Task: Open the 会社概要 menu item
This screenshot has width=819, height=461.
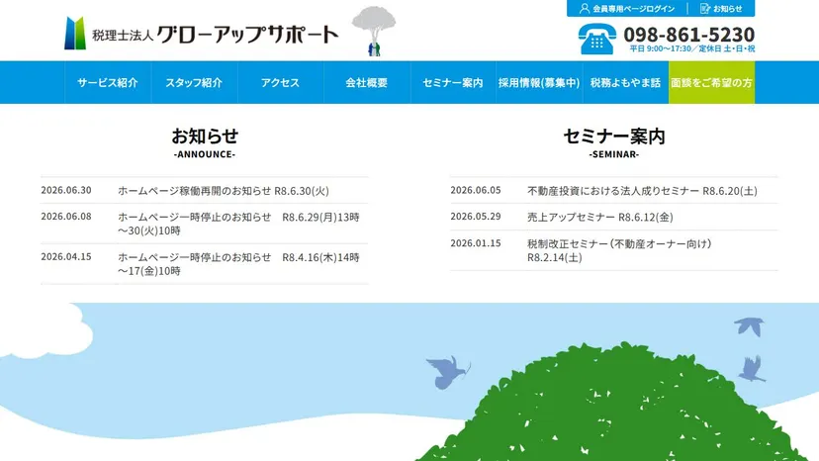Action: [367, 82]
